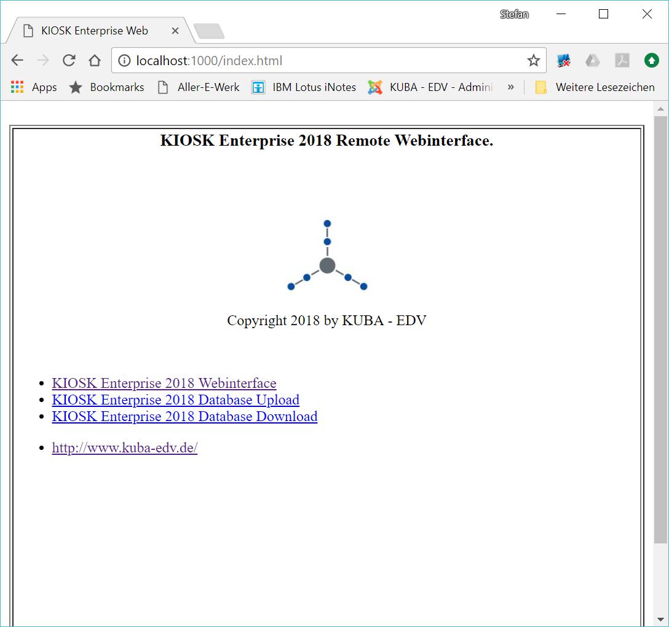The height and width of the screenshot is (627, 669).
Task: Open KIOSK Enterprise 2018 Database Upload link
Action: [x=175, y=400]
